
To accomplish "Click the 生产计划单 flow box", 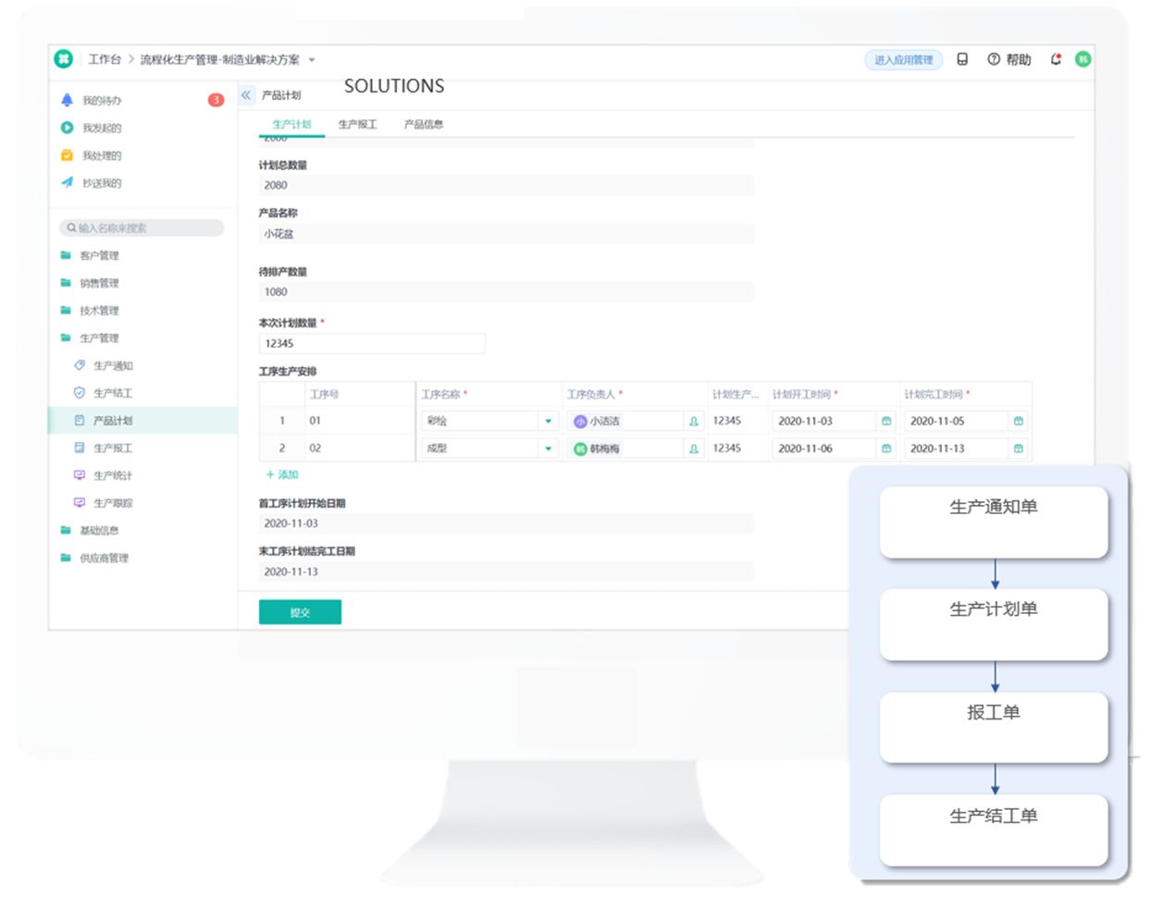I will [994, 625].
